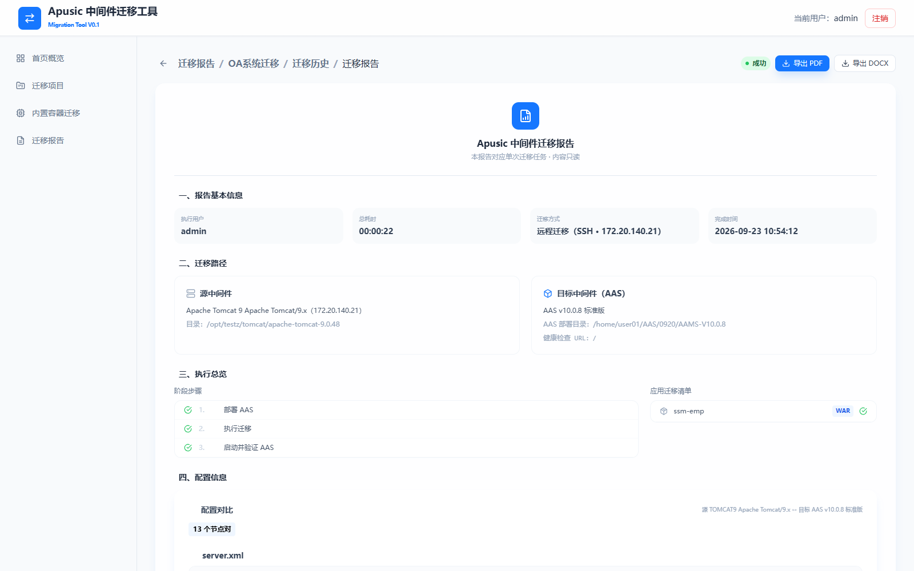Click the 执行用户 admin value

pyautogui.click(x=194, y=231)
